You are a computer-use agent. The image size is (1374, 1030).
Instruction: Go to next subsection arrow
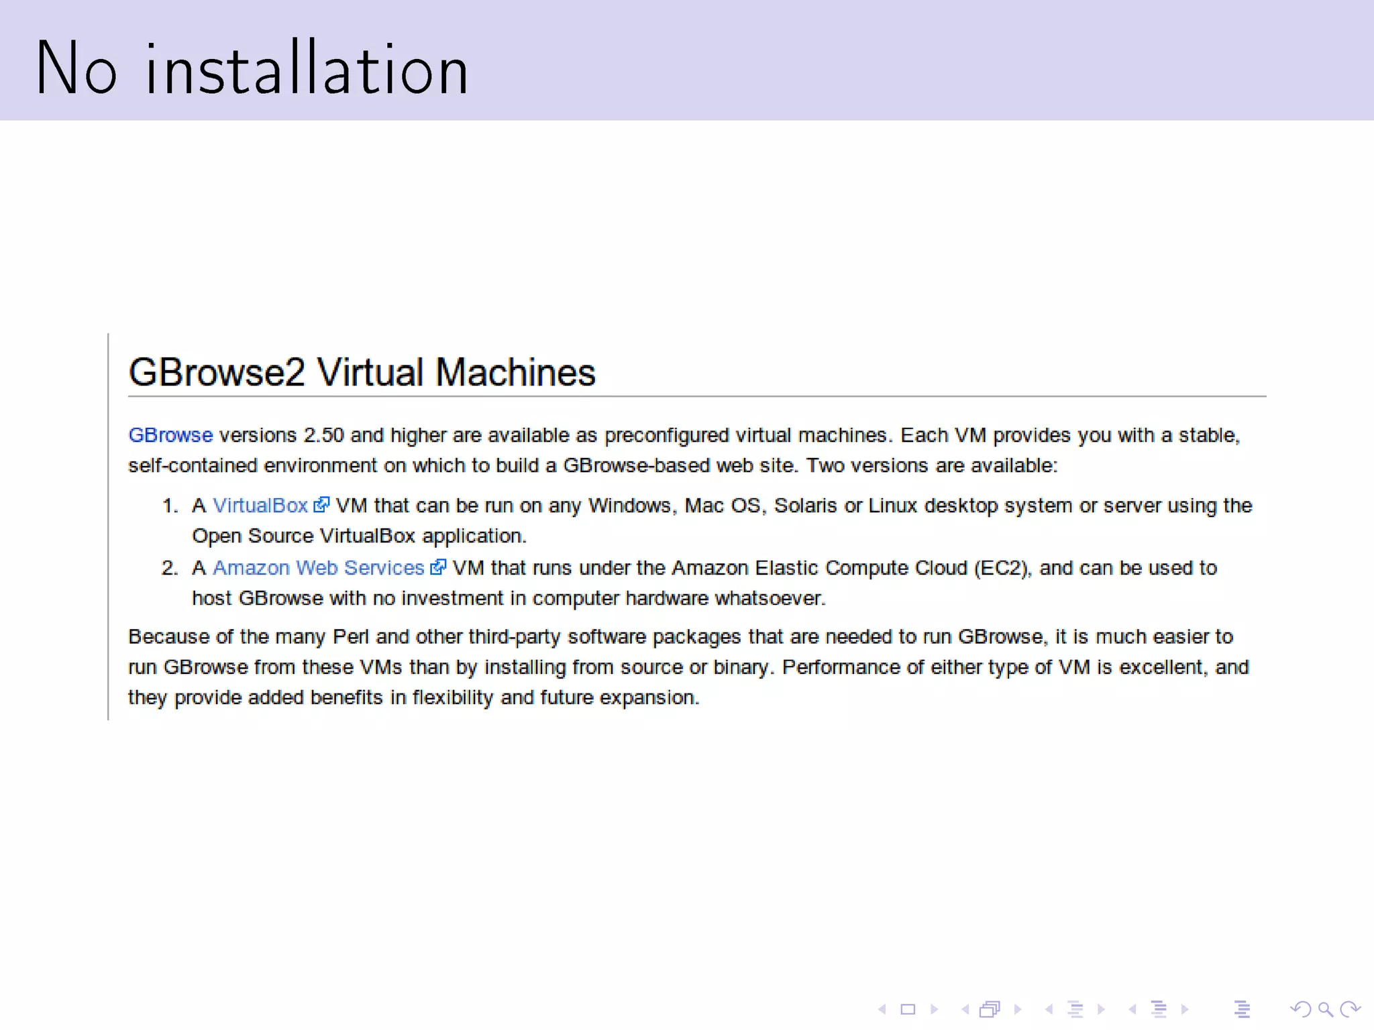[1101, 1009]
